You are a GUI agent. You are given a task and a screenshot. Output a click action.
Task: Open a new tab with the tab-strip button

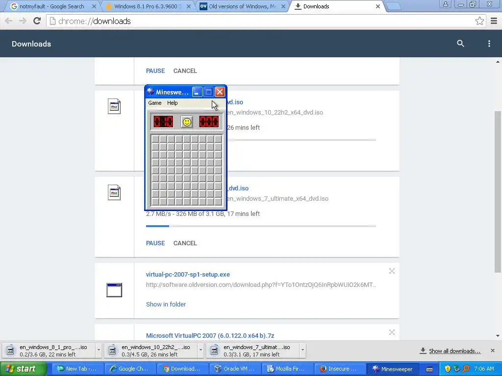click(393, 6)
